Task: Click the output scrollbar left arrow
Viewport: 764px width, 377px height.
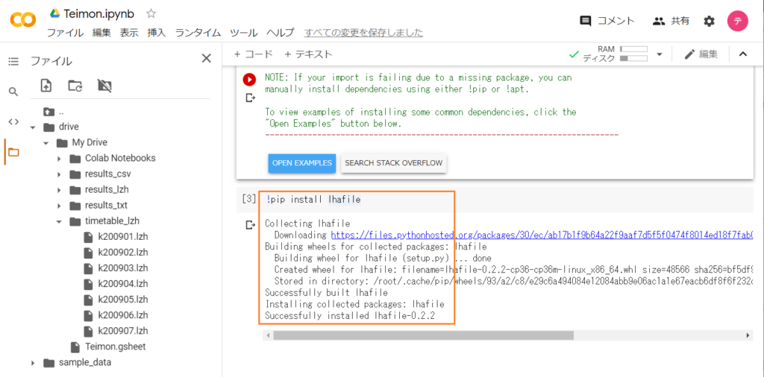Action: (x=266, y=336)
